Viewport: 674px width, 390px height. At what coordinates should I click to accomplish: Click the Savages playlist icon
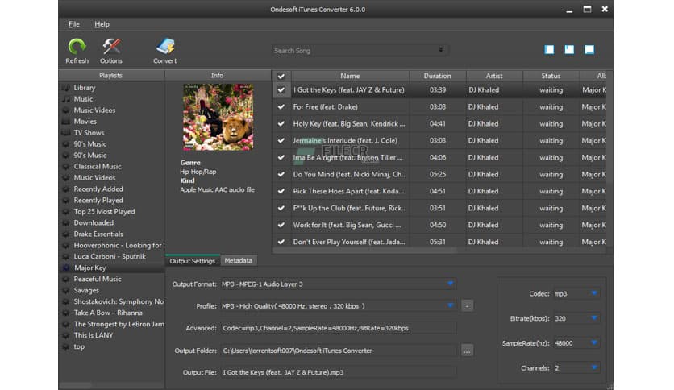coord(66,290)
